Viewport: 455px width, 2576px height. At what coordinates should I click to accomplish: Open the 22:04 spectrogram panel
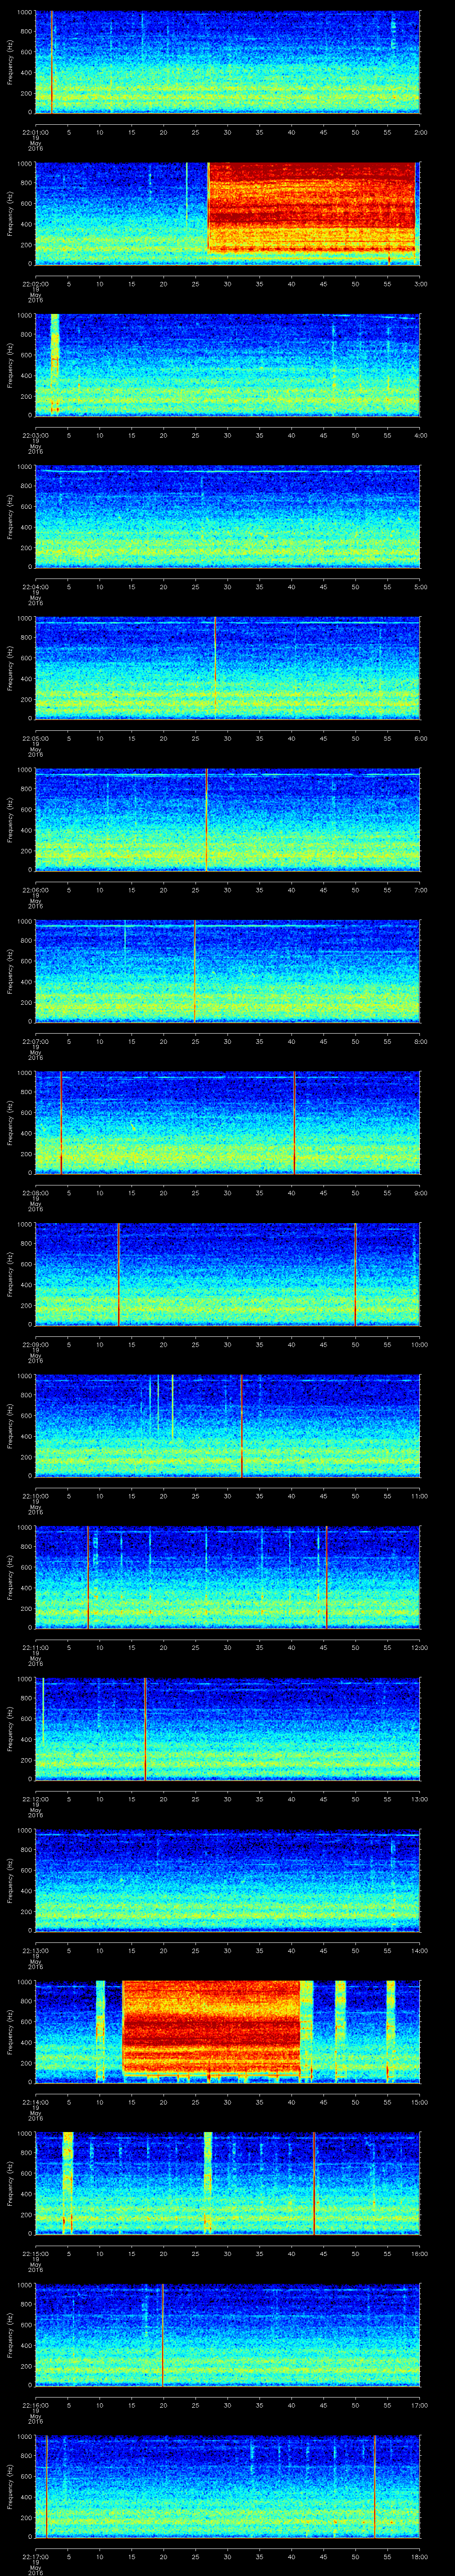pyautogui.click(x=227, y=516)
